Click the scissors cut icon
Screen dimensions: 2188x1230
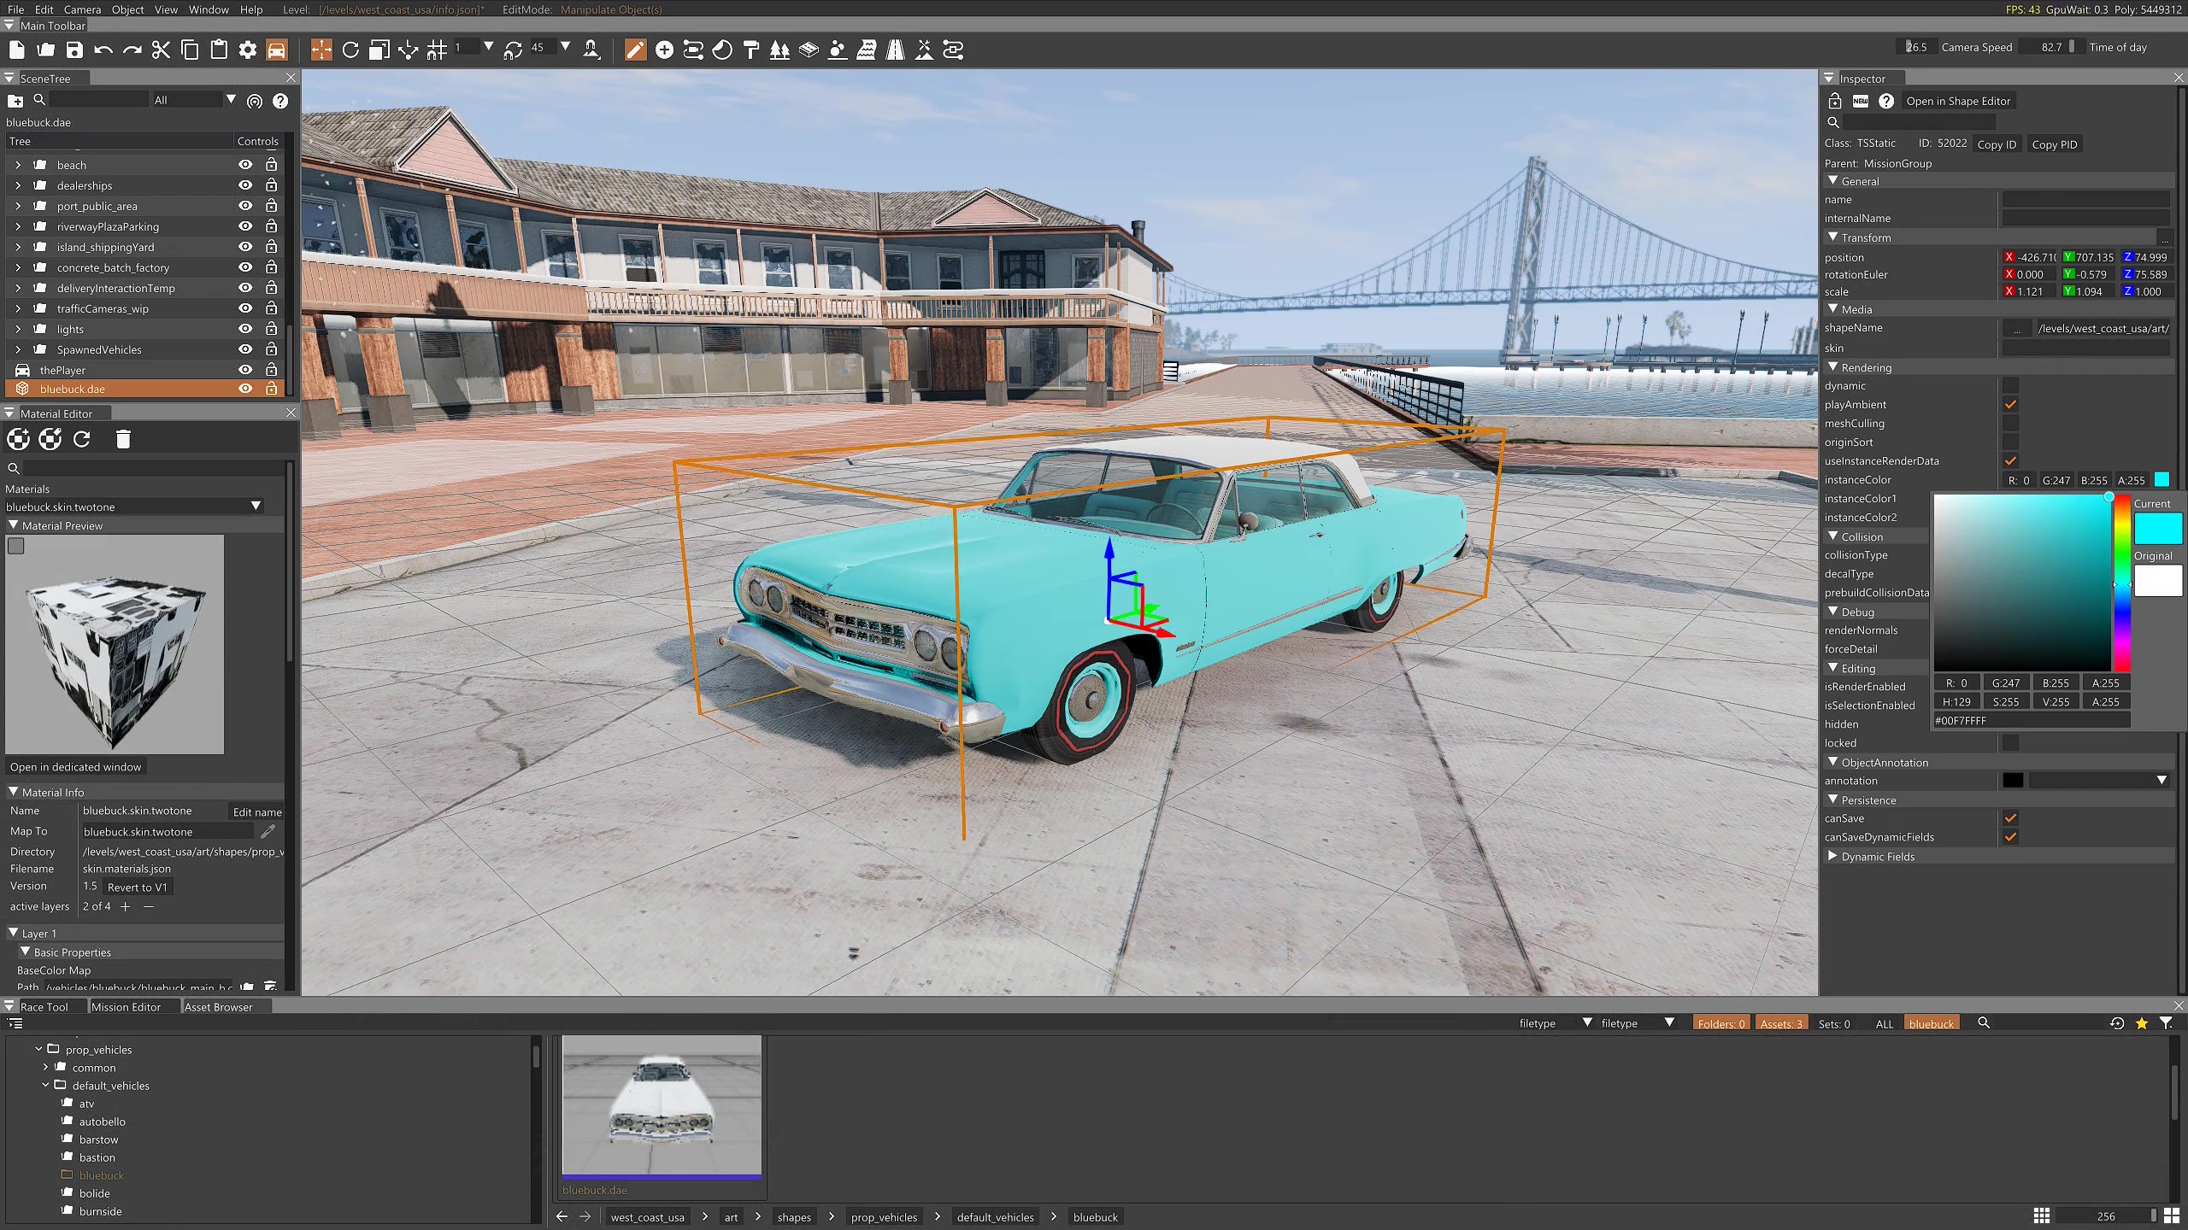point(161,50)
